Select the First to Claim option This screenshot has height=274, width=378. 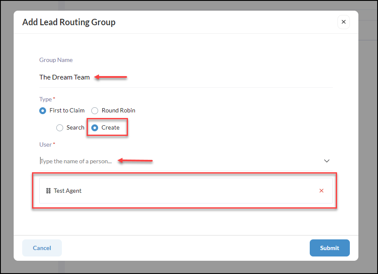42,110
